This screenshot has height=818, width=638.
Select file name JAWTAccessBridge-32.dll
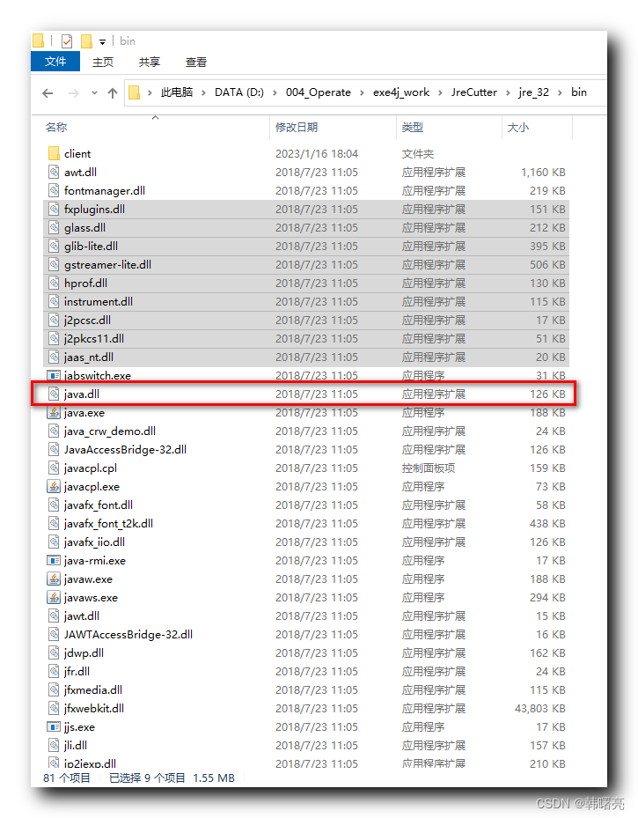128,634
